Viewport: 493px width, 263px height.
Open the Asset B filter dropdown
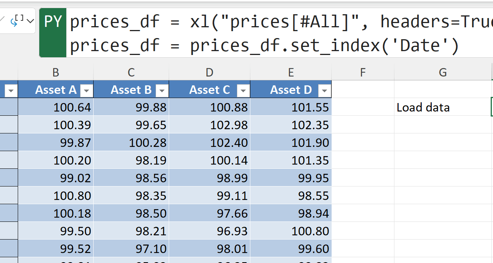point(162,91)
